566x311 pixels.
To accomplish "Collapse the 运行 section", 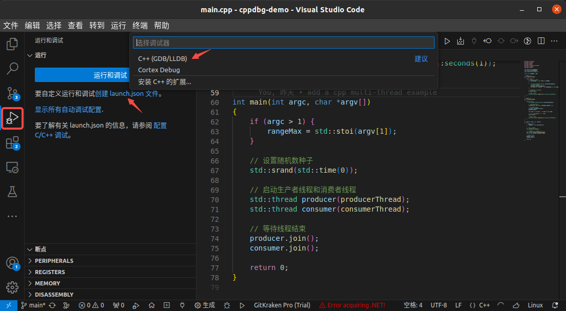I will pyautogui.click(x=30, y=55).
